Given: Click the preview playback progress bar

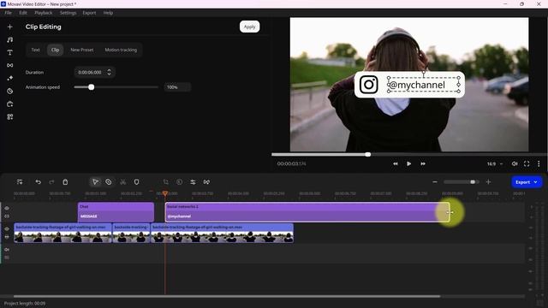Looking at the screenshot, I should 409,154.
